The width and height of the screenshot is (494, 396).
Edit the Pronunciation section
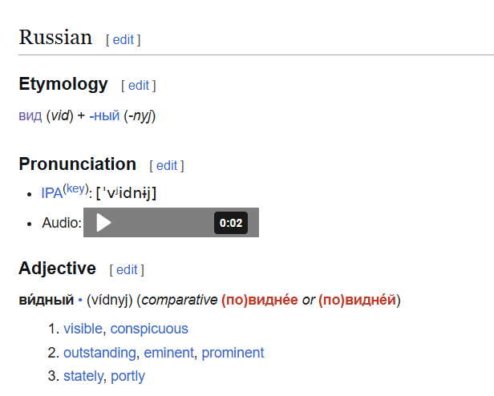(167, 166)
